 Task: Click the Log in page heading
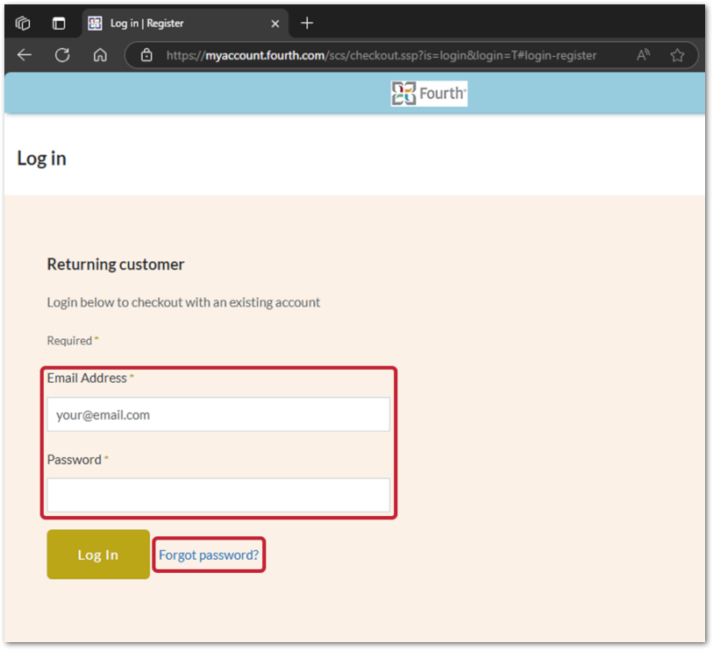(x=40, y=159)
